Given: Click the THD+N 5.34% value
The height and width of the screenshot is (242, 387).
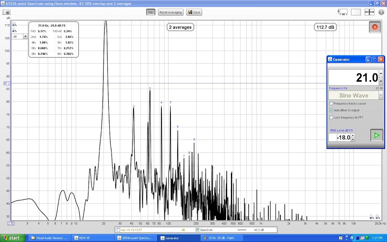Looking at the screenshot, I should 68,31.
